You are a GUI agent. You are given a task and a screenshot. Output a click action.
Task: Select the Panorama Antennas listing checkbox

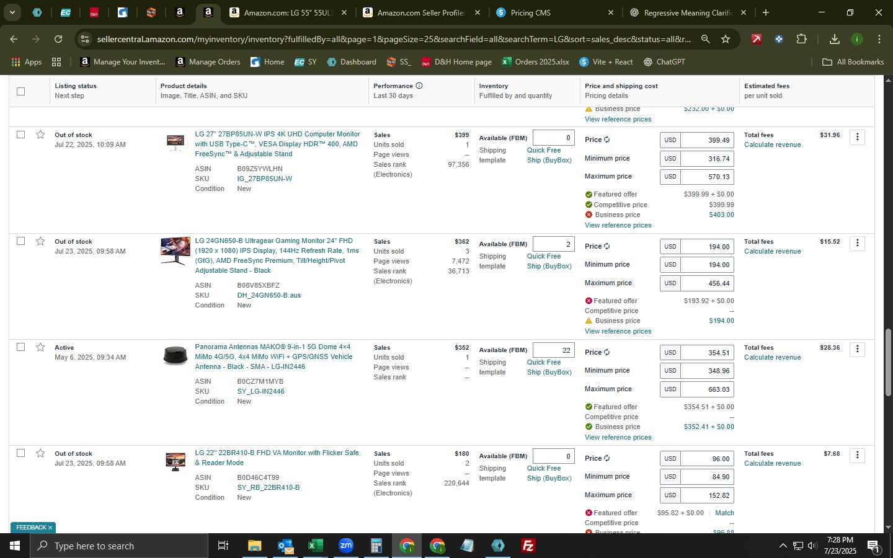tap(20, 347)
